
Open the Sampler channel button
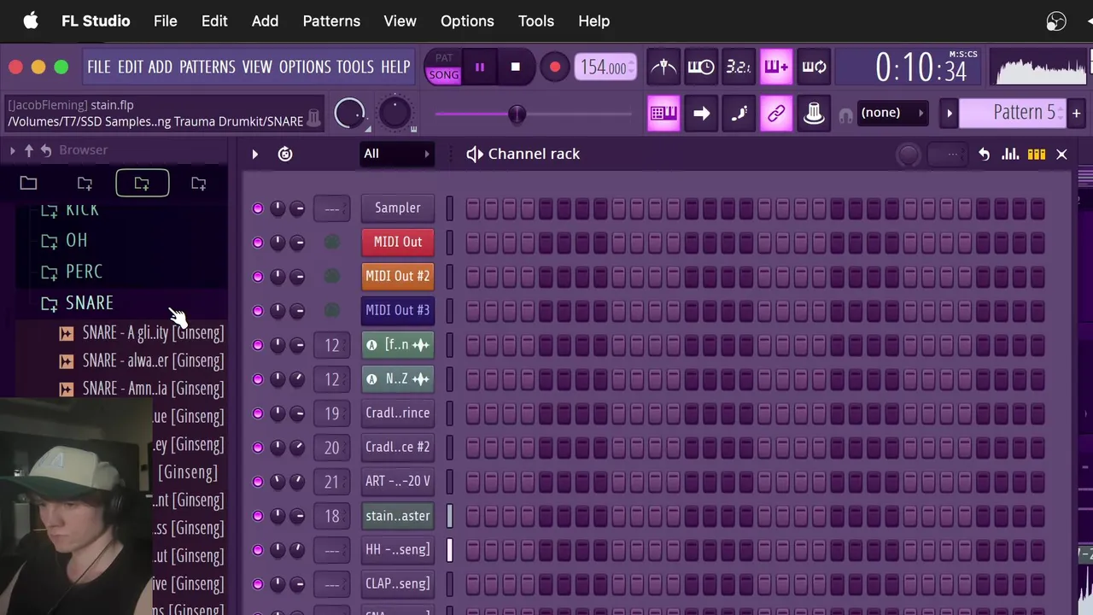point(398,208)
